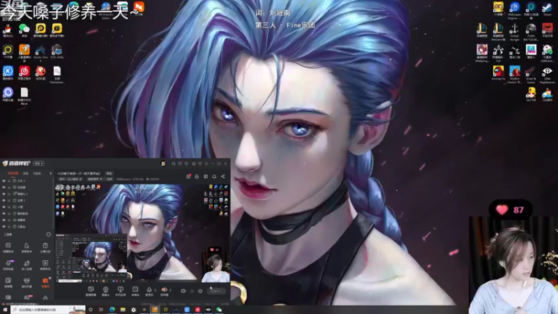This screenshot has height=314, width=558.
Task: Launch Steam from desktop
Action: (547, 9)
